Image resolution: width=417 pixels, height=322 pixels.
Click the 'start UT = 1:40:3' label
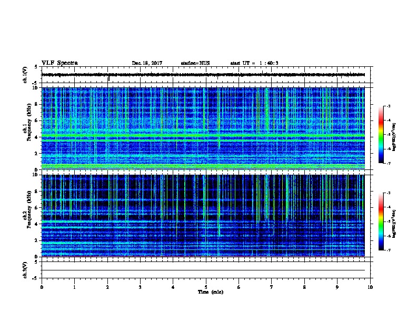point(254,63)
